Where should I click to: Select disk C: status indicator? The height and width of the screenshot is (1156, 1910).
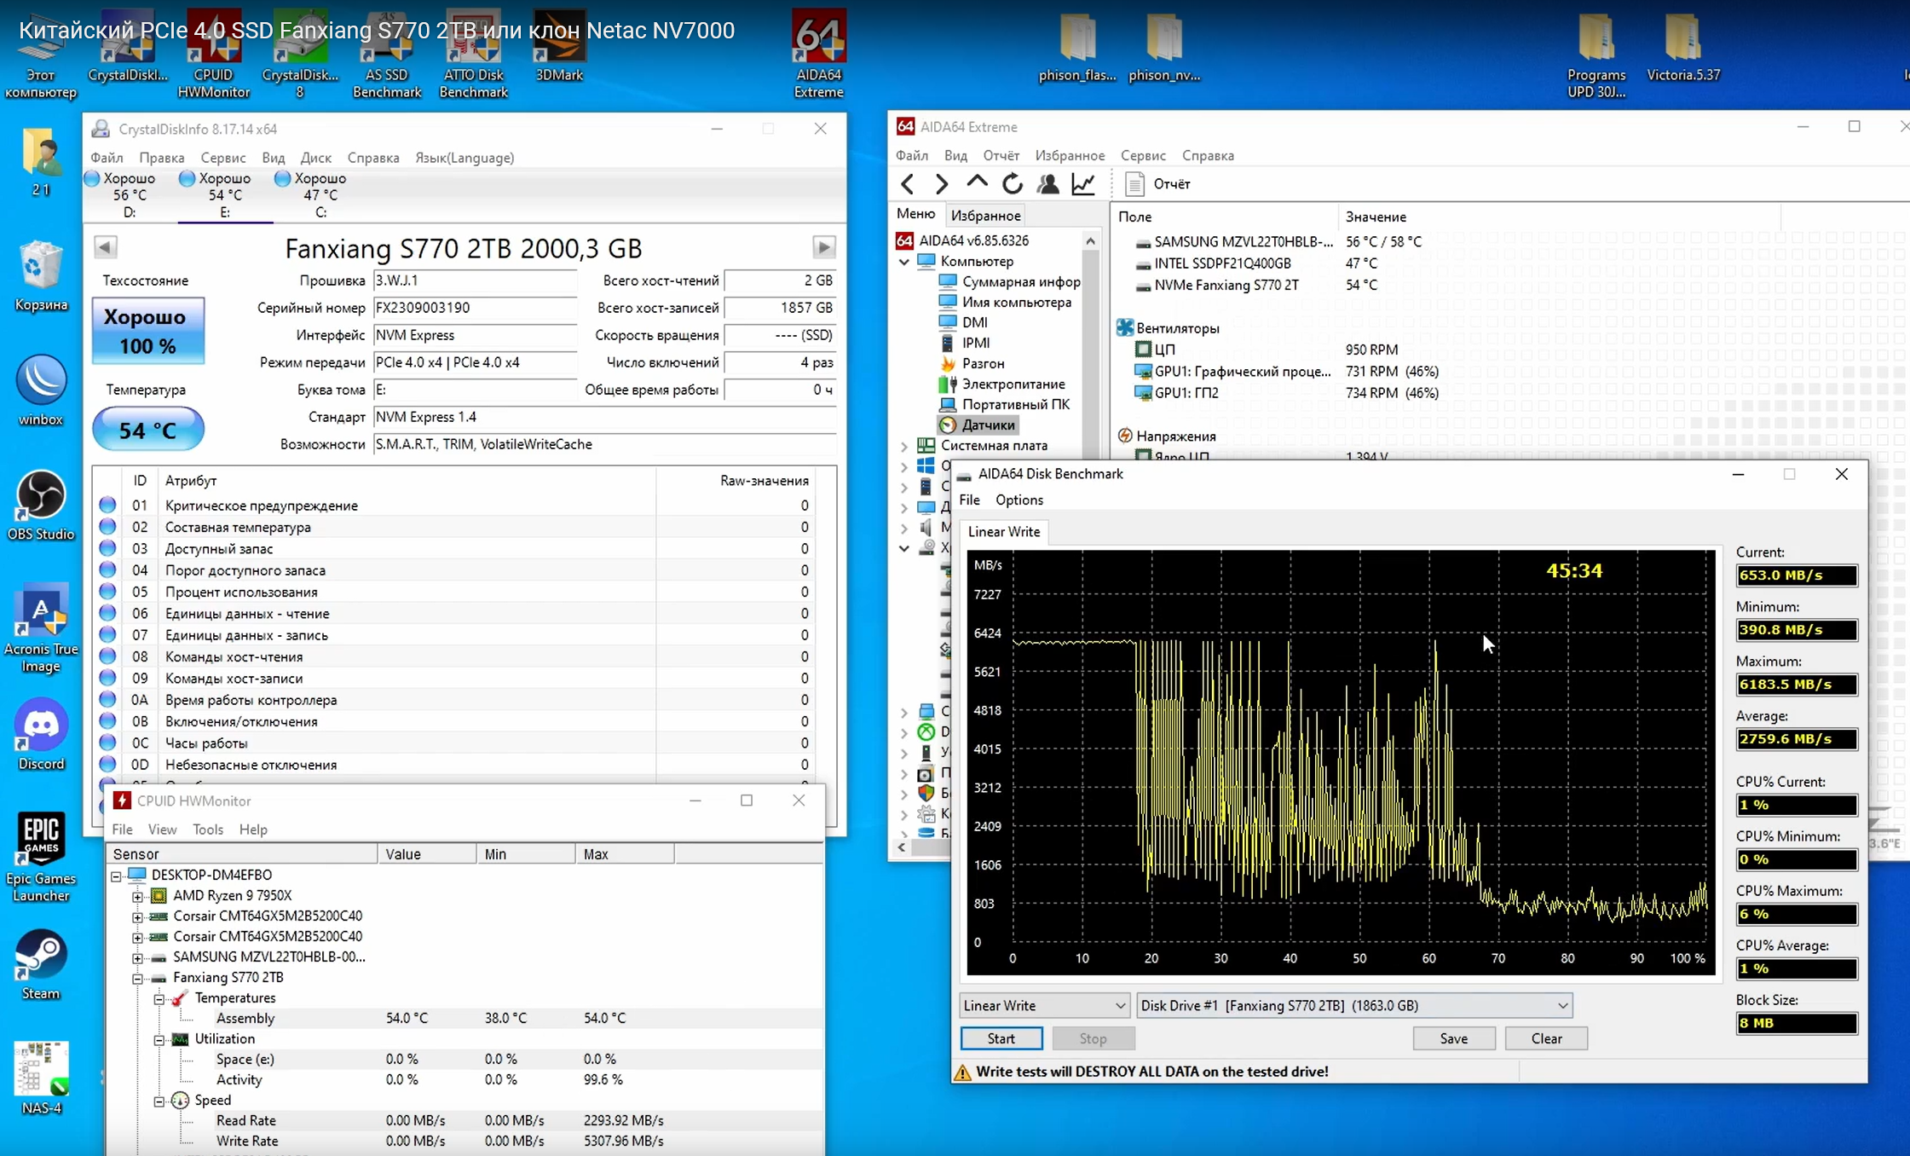click(x=311, y=194)
